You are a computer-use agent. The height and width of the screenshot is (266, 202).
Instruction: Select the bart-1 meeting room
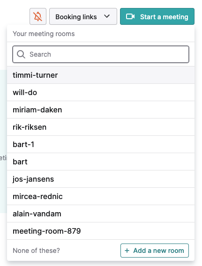[101, 145]
